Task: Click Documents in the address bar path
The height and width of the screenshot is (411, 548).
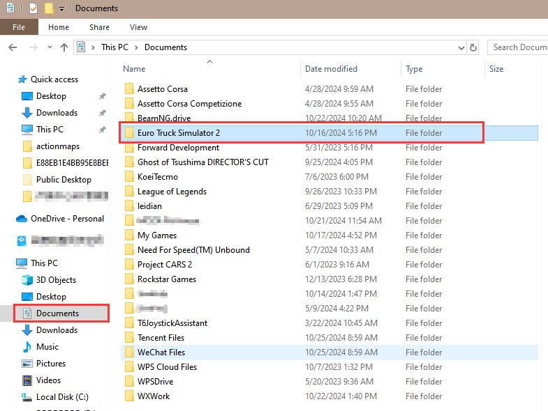Action: point(165,47)
